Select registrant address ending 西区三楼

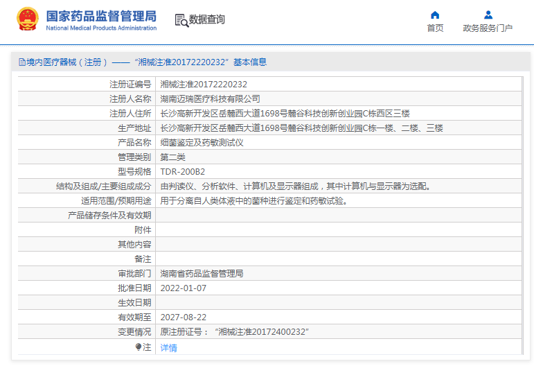pyautogui.click(x=285, y=114)
